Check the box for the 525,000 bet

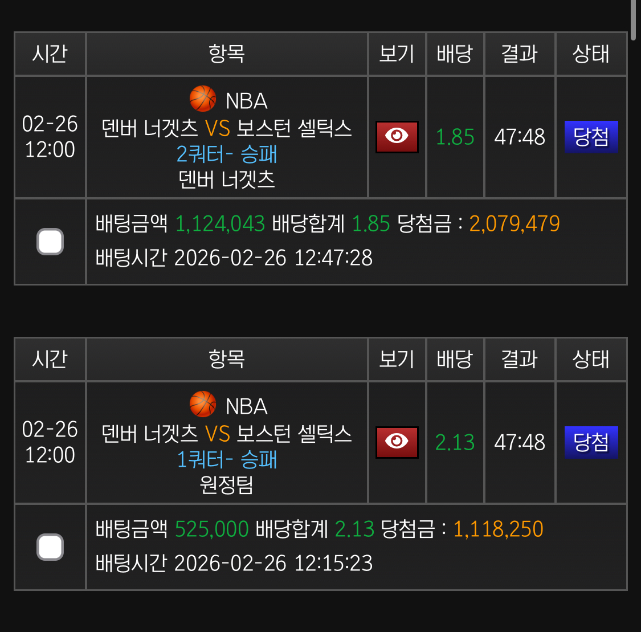[50, 547]
